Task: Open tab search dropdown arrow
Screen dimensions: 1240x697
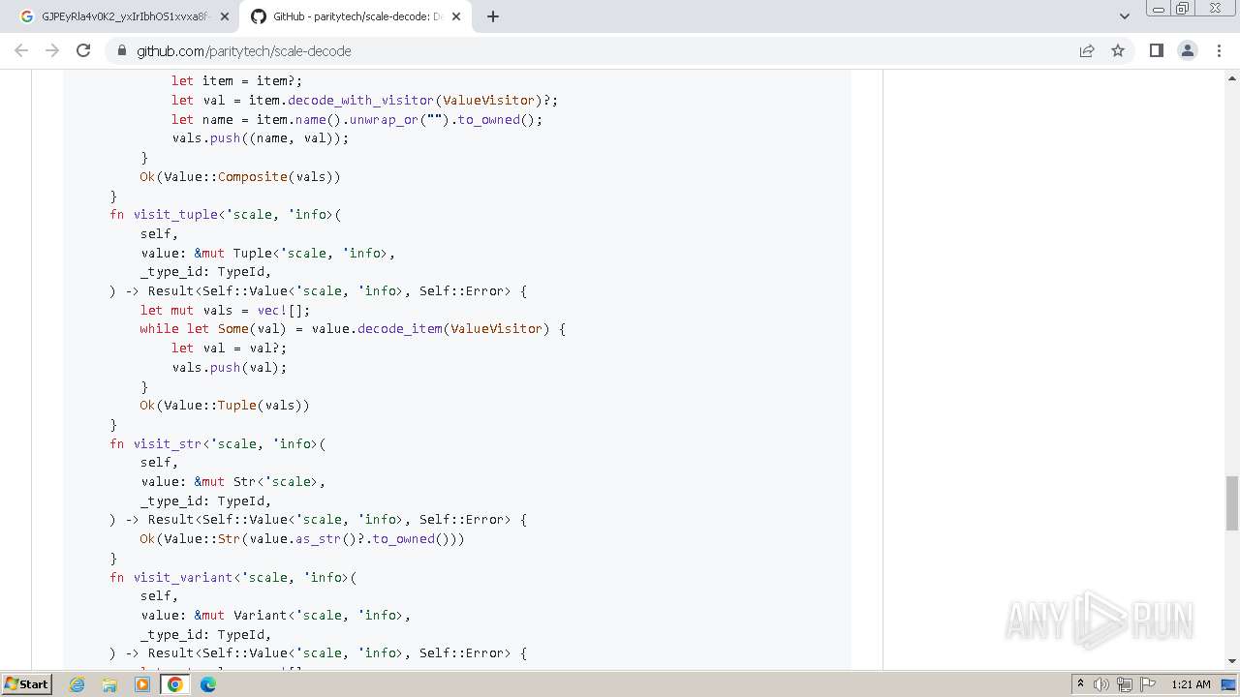Action: [1124, 16]
